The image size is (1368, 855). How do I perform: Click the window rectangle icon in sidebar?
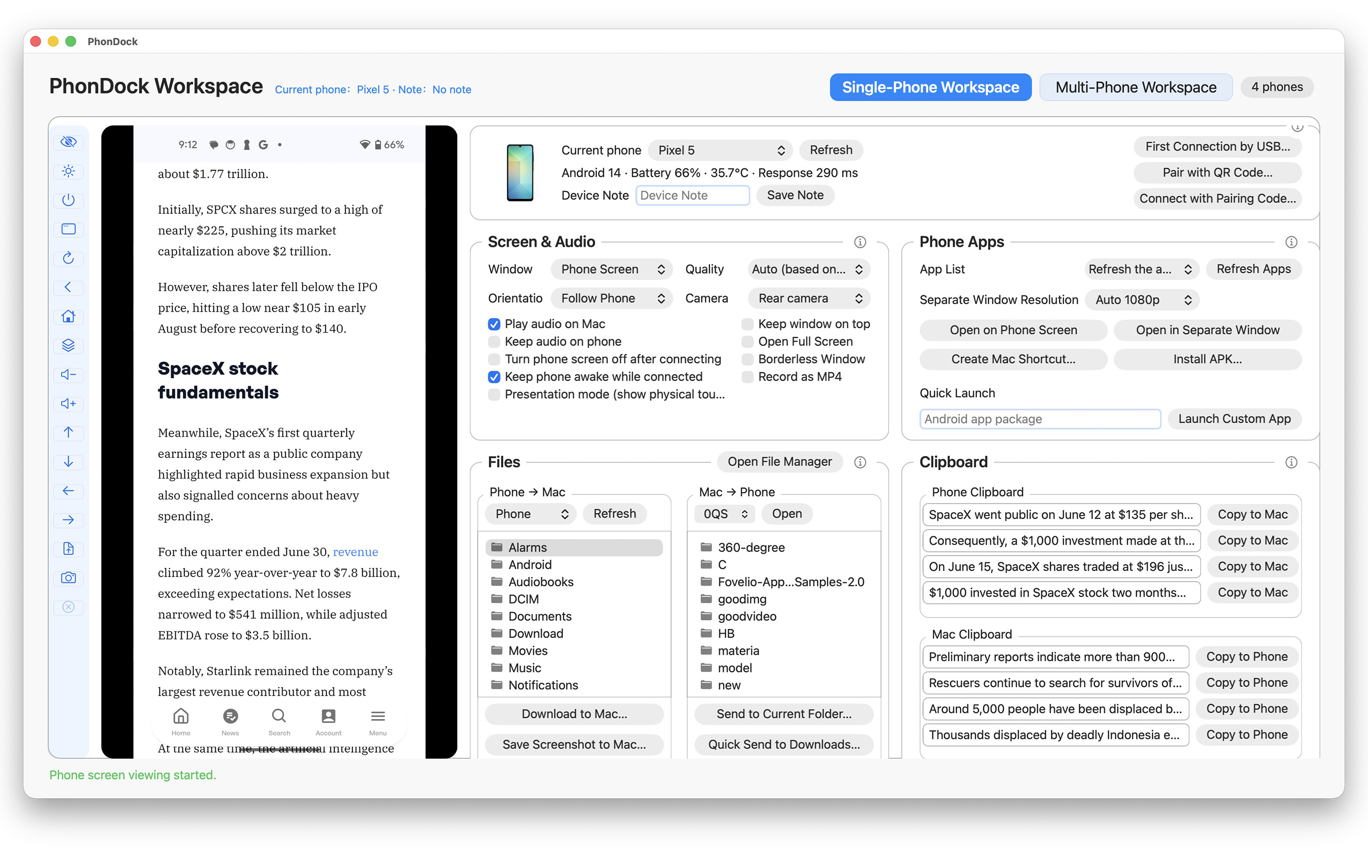(x=68, y=229)
